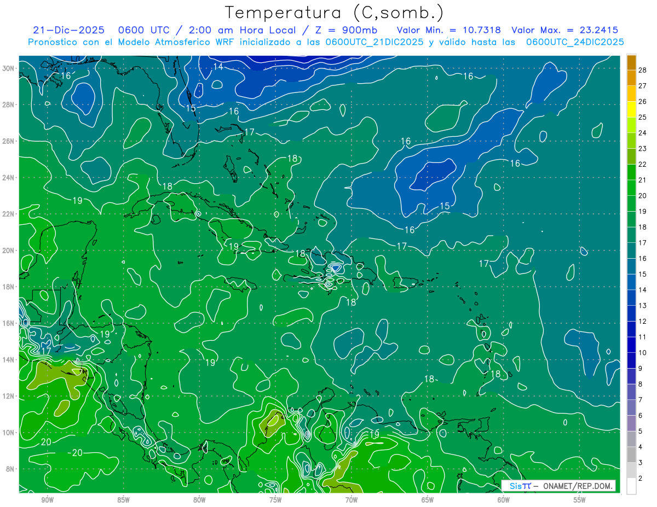657x507 pixels.
Task: Click the legend value label '10'
Action: click(x=643, y=353)
